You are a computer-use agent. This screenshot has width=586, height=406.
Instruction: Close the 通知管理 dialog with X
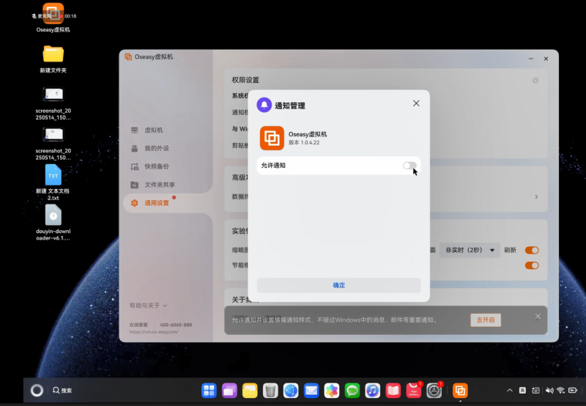pos(416,103)
